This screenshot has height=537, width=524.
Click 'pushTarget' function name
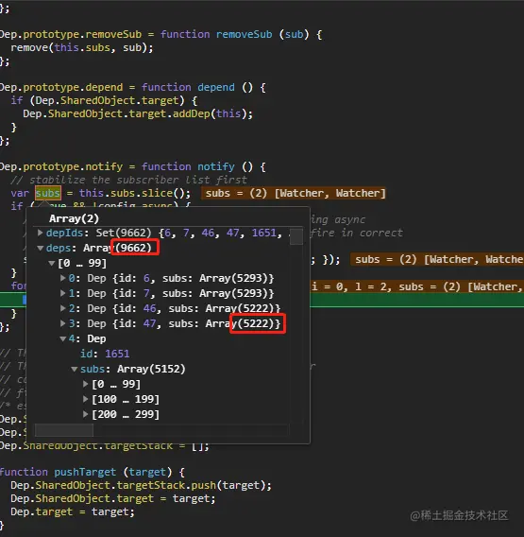[x=85, y=472]
